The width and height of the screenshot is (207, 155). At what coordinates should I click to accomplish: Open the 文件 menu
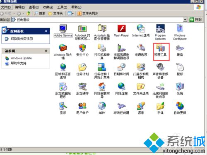(6, 7)
